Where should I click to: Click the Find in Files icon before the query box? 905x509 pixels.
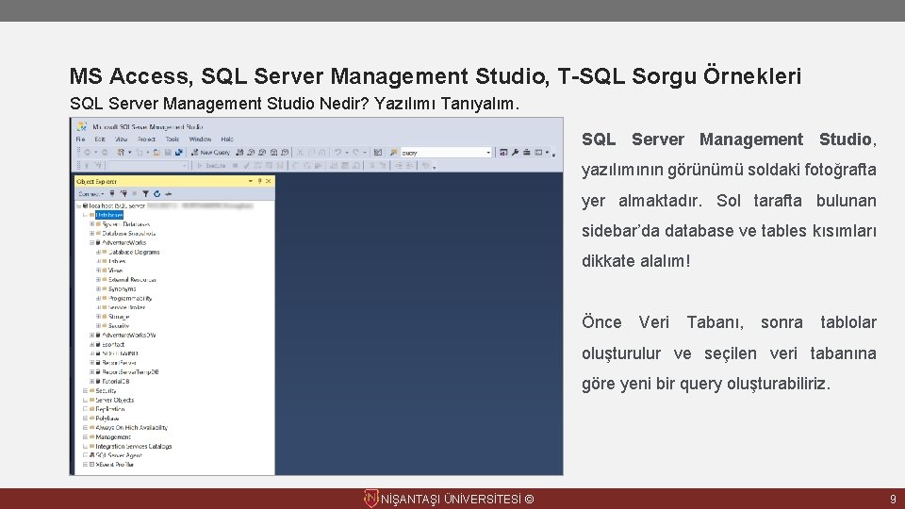394,153
